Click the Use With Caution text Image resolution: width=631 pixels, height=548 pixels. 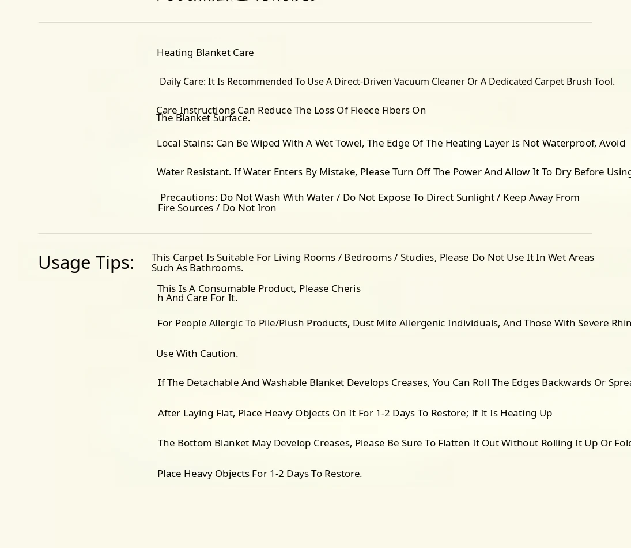(197, 354)
